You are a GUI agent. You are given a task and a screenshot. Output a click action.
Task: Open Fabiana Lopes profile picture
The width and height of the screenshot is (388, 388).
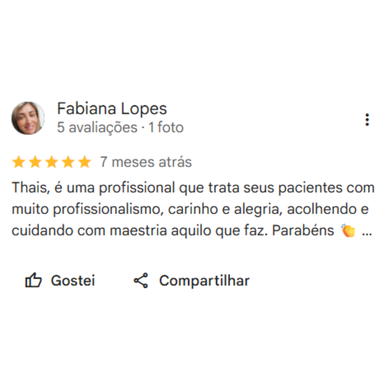[28, 118]
